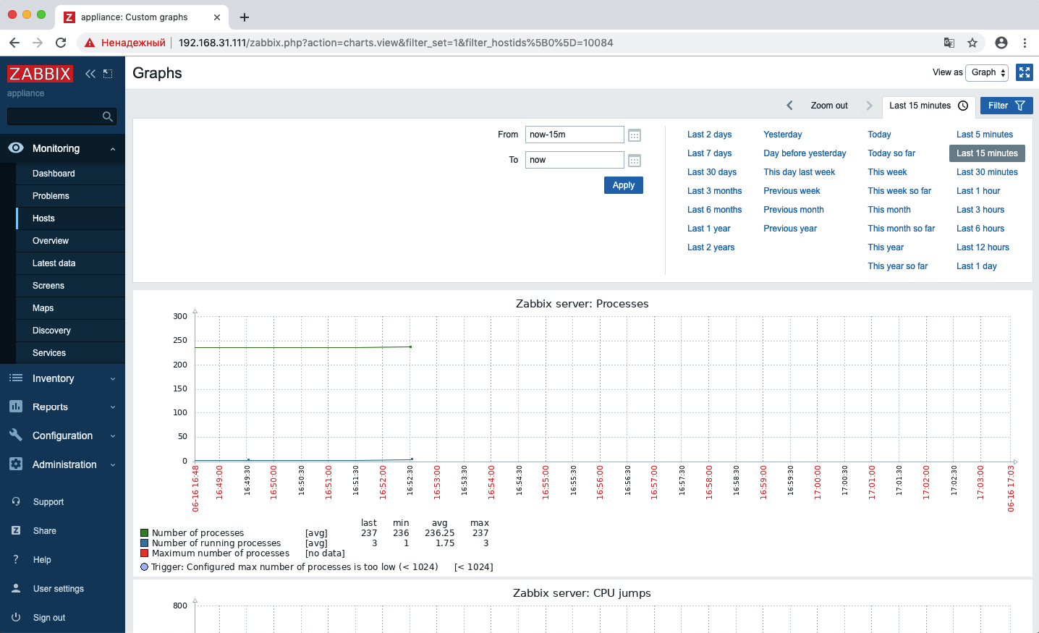Screen dimensions: 1039x633
Task: Open the Last 15 minutes time tab
Action: [929, 106]
